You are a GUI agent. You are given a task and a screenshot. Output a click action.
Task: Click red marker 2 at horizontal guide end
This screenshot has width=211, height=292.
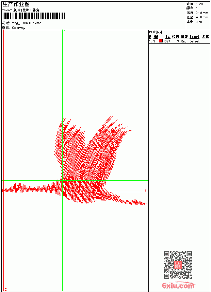(145, 190)
